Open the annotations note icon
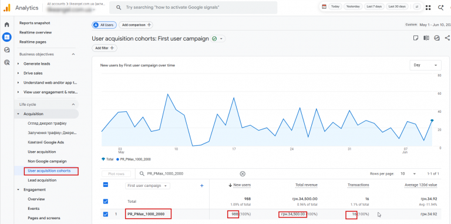 [415, 38]
